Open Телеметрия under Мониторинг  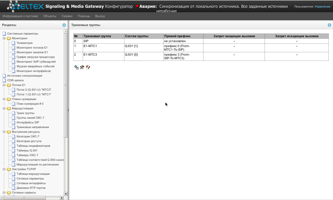24,43
